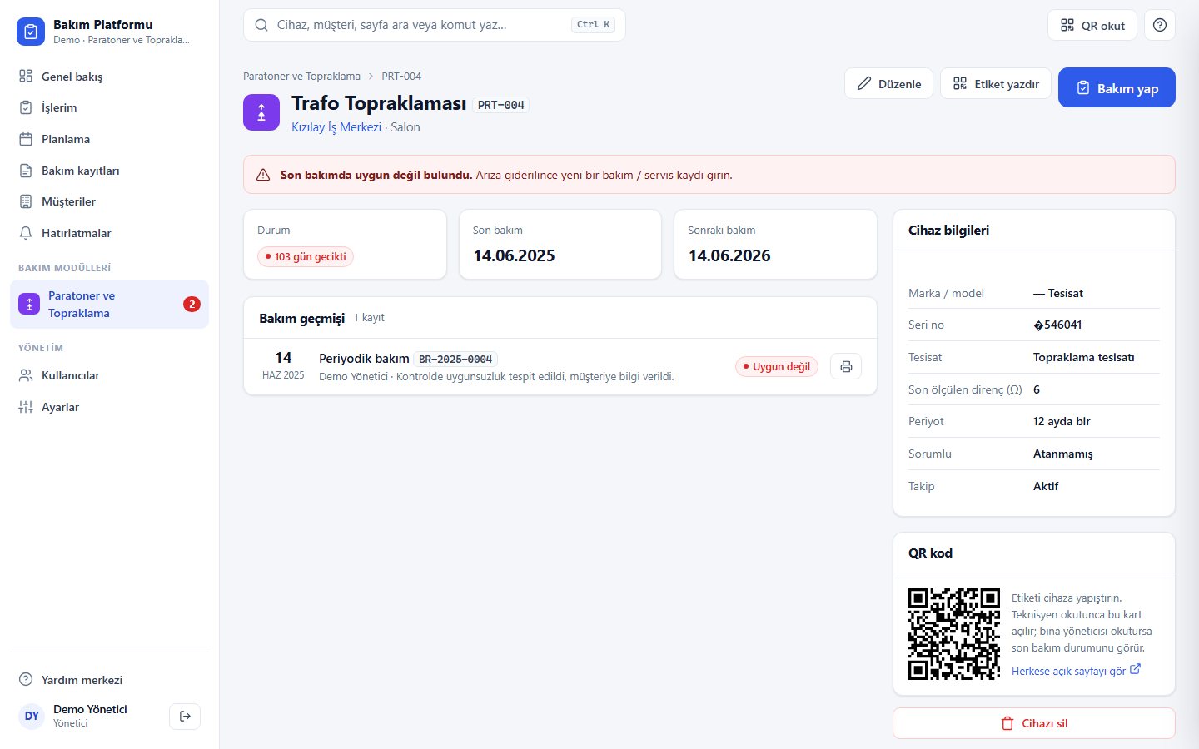The image size is (1199, 749).
Task: Click the BR-2025-0004 record code
Action: coord(455,359)
